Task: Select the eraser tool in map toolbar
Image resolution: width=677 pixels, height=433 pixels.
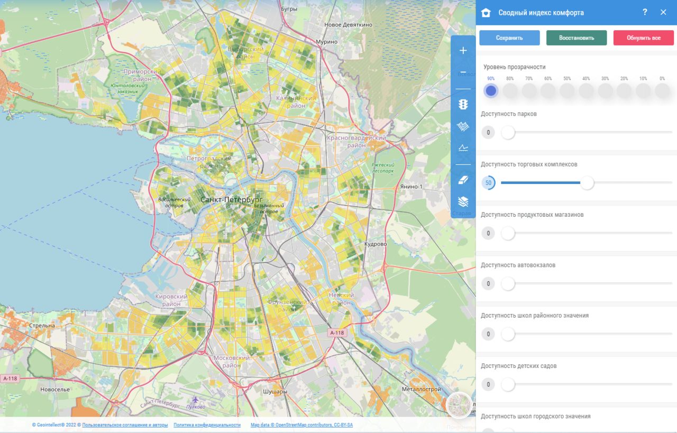Action: (x=463, y=180)
